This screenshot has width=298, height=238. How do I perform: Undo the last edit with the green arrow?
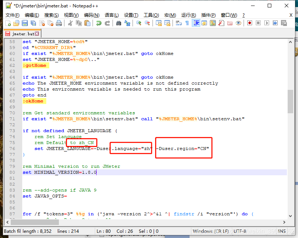(x=98, y=23)
